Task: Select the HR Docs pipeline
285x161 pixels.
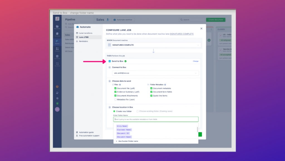Action: [x=69, y=51]
